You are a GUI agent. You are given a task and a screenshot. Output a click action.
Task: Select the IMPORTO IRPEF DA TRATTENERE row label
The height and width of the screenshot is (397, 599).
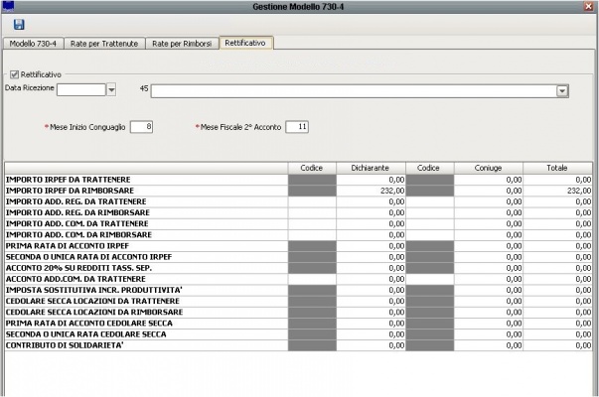point(68,180)
